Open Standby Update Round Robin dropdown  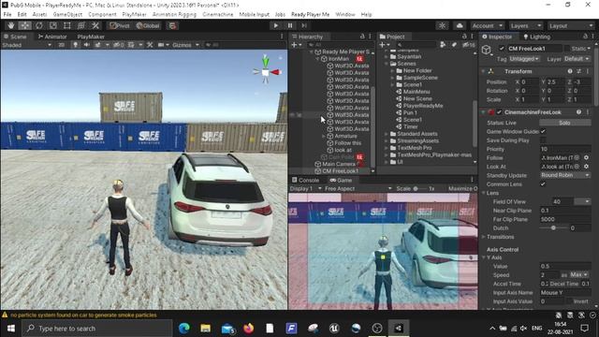click(565, 175)
